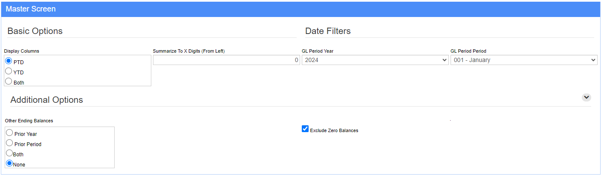Image resolution: width=601 pixels, height=175 pixels.
Task: Open the GL Period Period dropdown
Action: [524, 60]
